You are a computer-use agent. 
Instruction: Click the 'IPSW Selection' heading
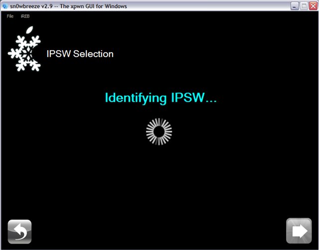pos(80,54)
